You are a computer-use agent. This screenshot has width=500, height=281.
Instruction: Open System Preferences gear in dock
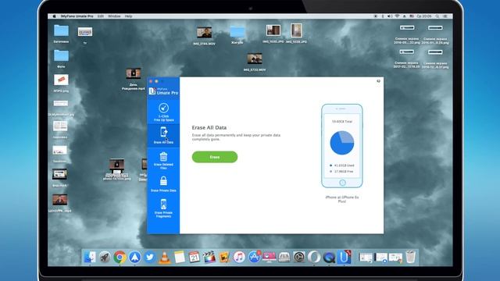(x=299, y=257)
